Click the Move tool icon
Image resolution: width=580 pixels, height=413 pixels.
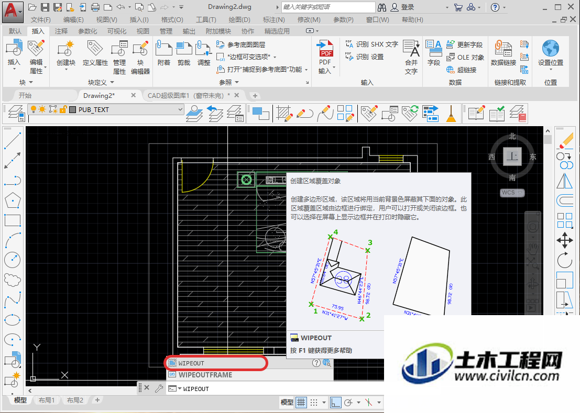tap(565, 240)
